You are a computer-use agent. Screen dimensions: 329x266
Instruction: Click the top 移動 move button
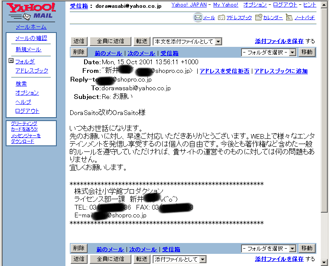pos(307,52)
